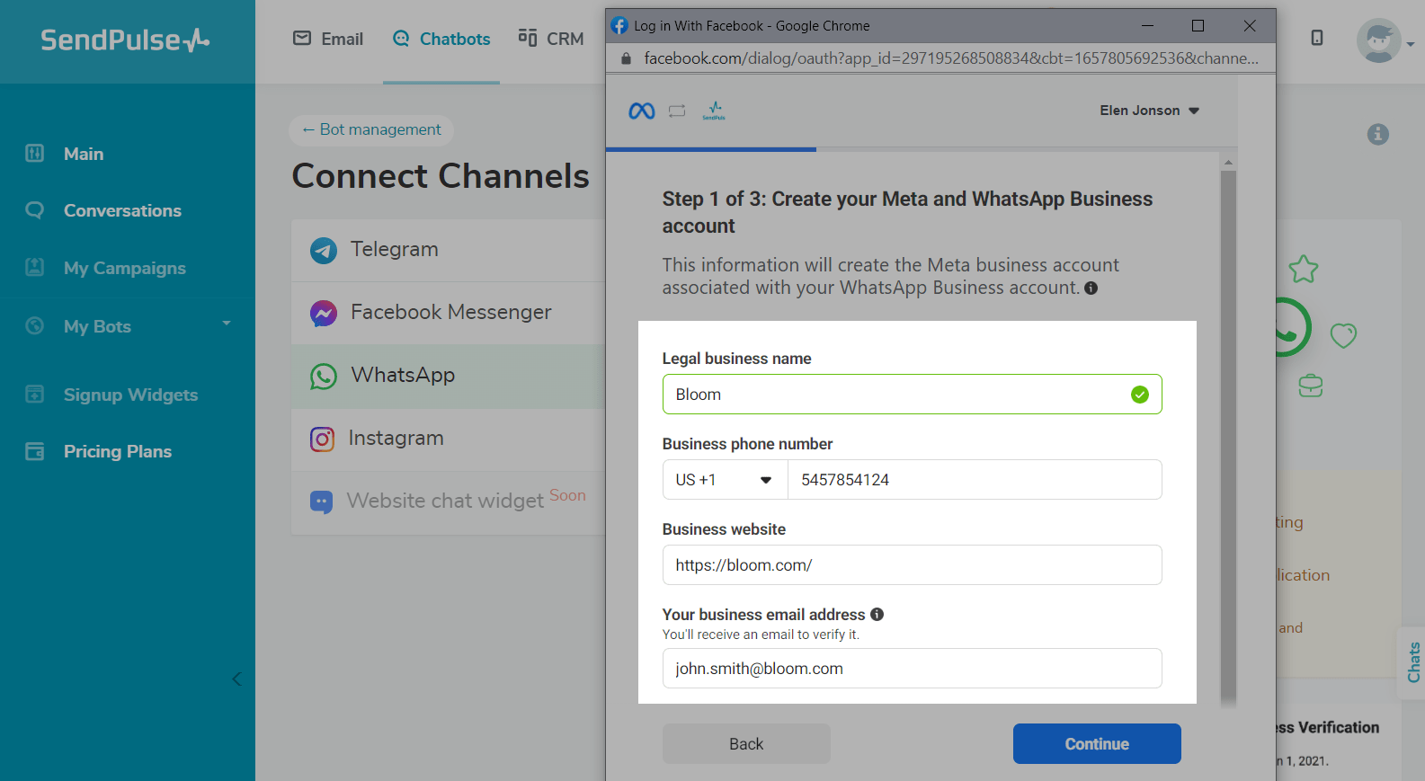Viewport: 1425px width, 781px height.
Task: Open the Email tab
Action: 328,39
